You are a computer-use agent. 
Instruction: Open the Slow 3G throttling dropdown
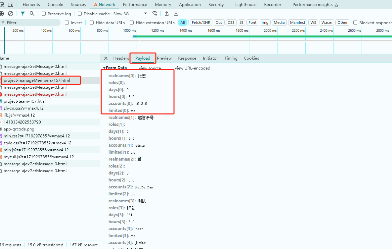[130, 14]
